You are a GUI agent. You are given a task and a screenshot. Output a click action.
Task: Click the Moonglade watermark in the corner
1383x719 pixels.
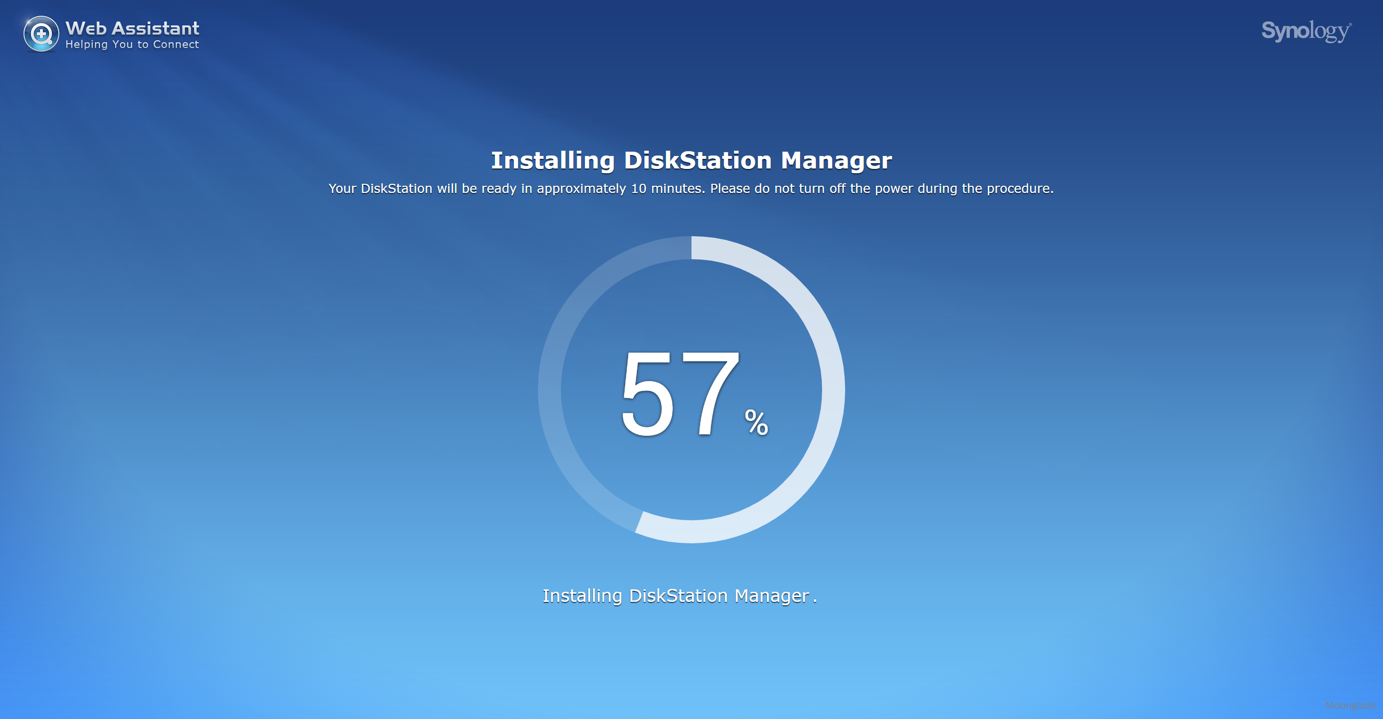(1350, 705)
